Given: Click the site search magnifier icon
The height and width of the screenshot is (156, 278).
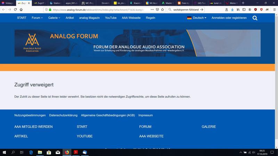Looking at the screenshot, I should [x=255, y=18].
